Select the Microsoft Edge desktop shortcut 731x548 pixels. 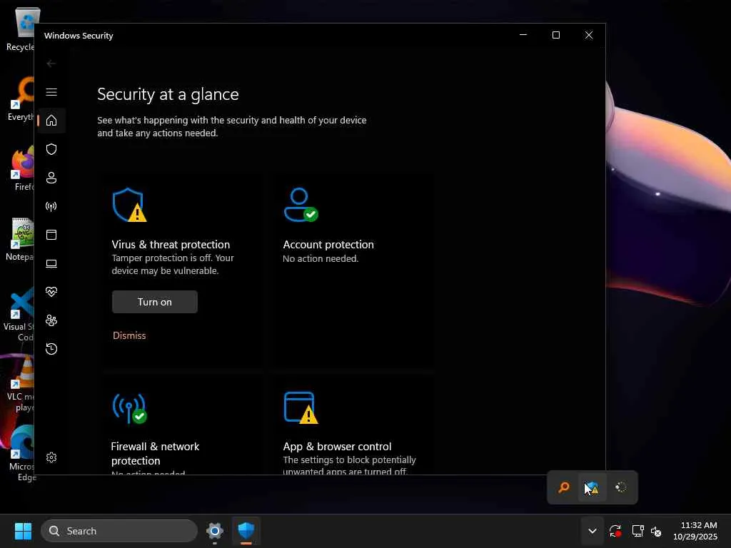tap(21, 454)
